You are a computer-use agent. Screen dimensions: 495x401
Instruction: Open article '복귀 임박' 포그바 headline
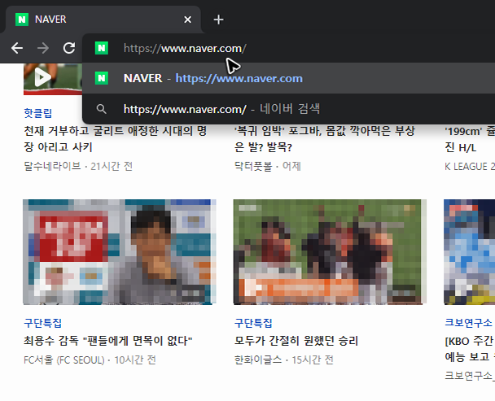coord(325,139)
